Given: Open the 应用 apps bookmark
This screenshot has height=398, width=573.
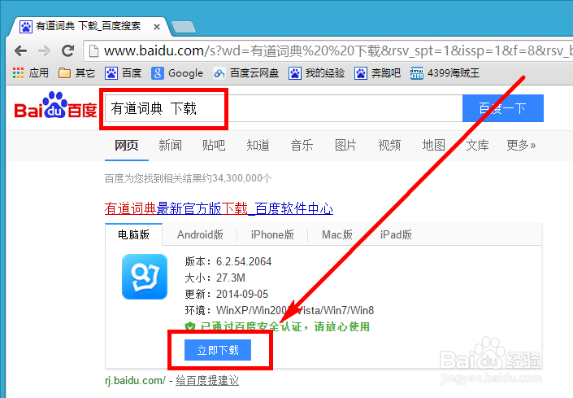Looking at the screenshot, I should click(x=31, y=72).
